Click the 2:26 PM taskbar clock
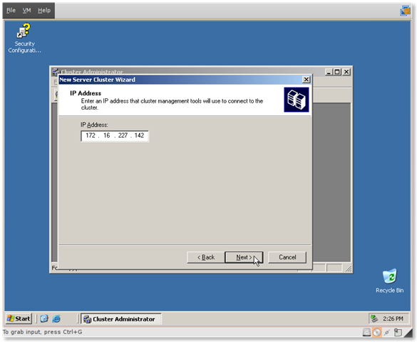This screenshot has height=342, width=417. [x=393, y=318]
